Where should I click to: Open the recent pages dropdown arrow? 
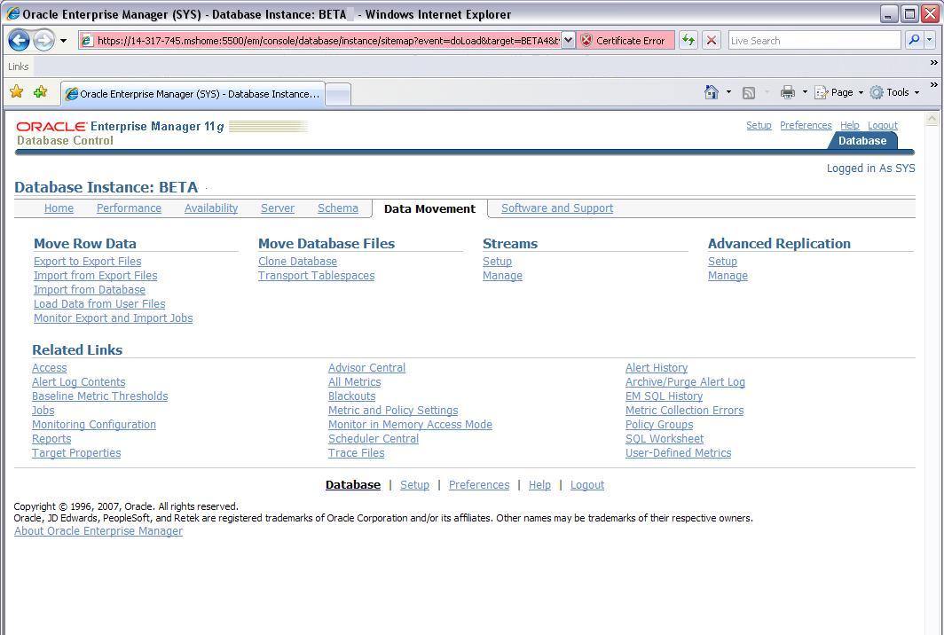63,41
